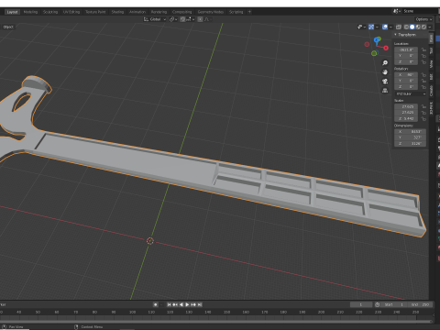
Task: Open the shading options dropdown arrow
Action: tap(430, 27)
